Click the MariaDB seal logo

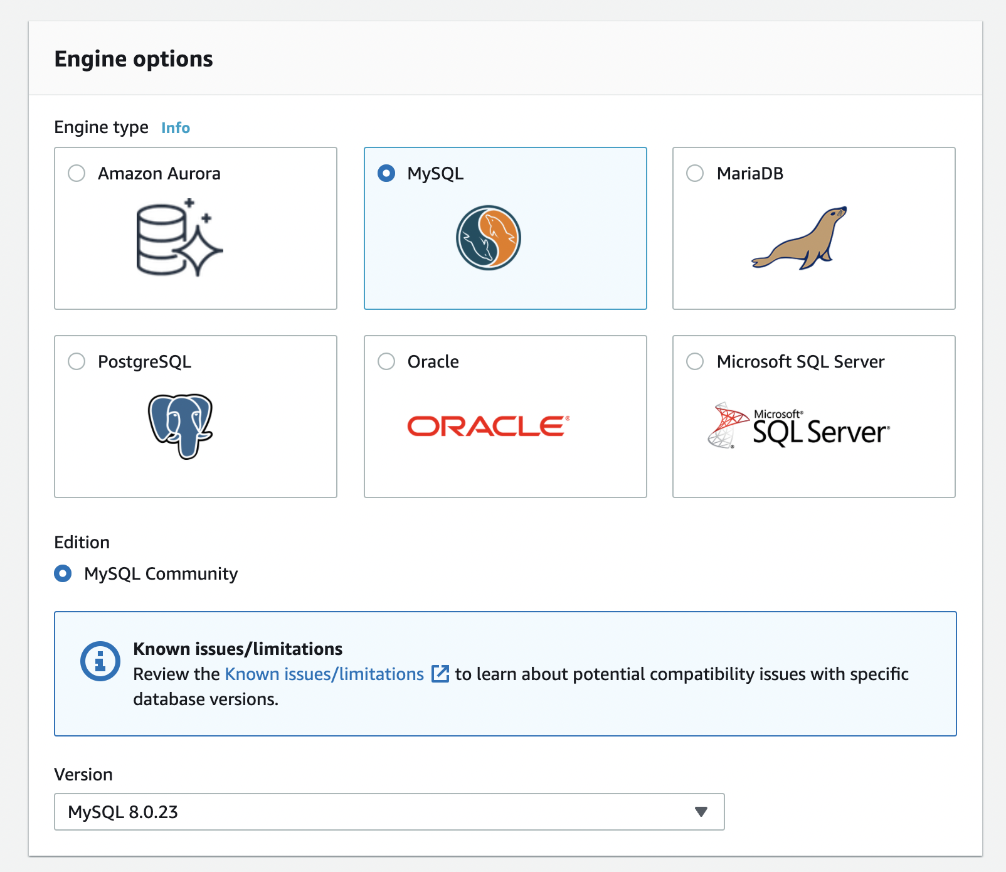coord(800,238)
